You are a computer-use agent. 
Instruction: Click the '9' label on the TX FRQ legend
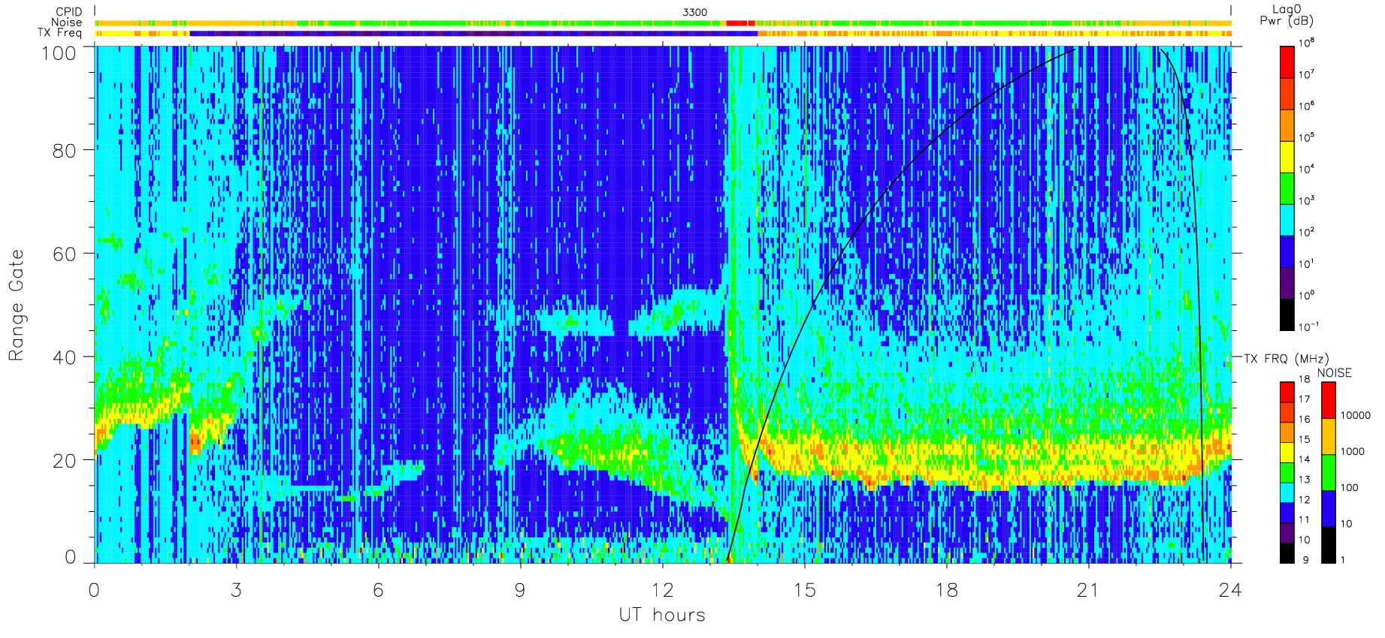point(1305,560)
